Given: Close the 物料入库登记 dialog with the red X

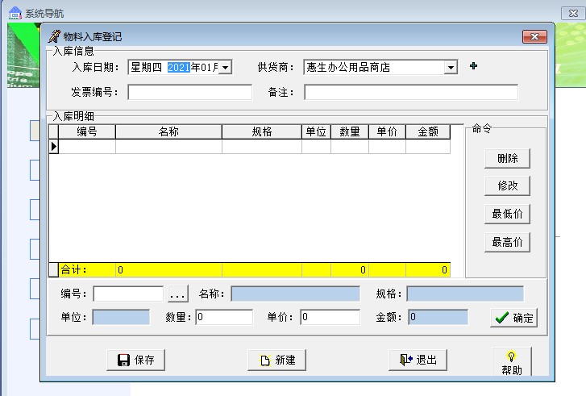Looking at the screenshot, I should point(534,36).
